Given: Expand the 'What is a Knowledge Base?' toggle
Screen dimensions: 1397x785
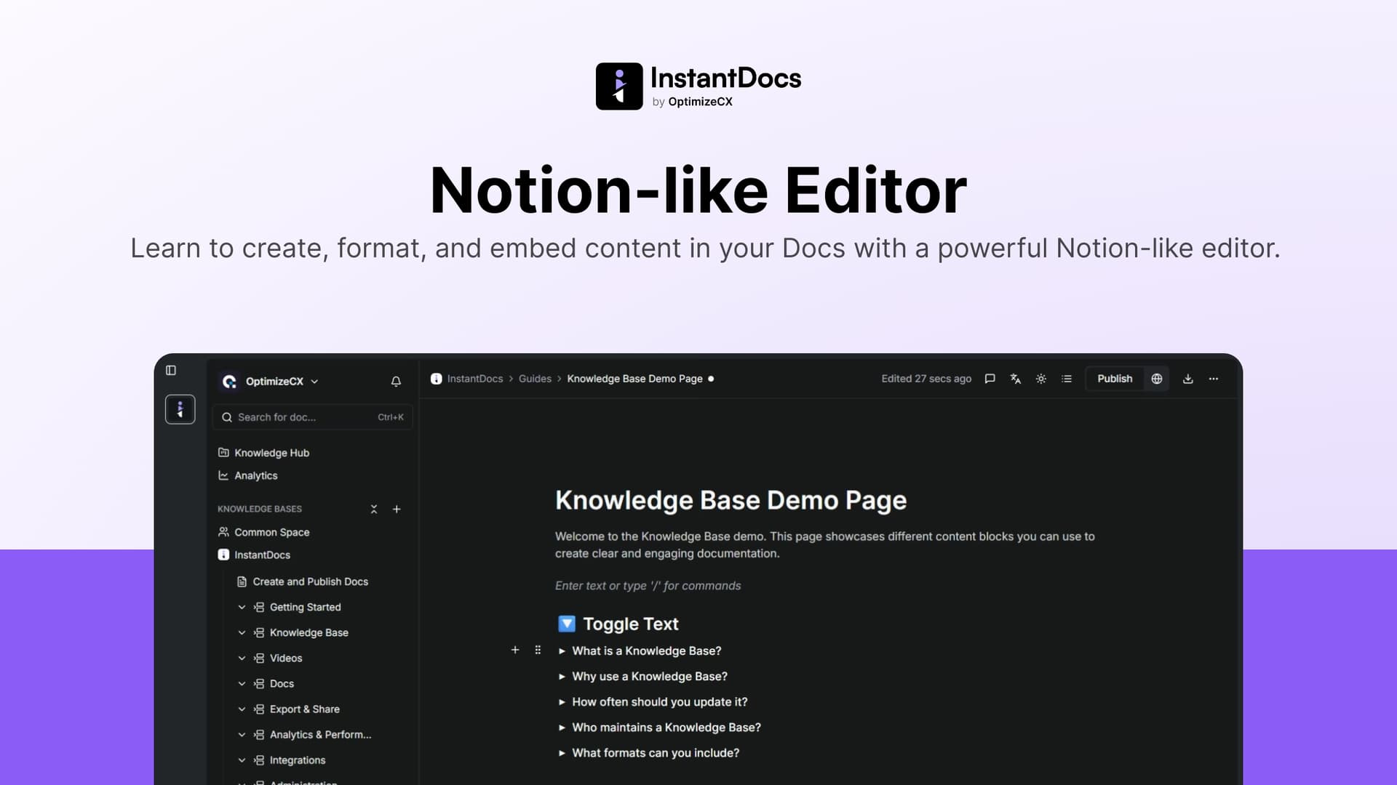Looking at the screenshot, I should pos(561,651).
